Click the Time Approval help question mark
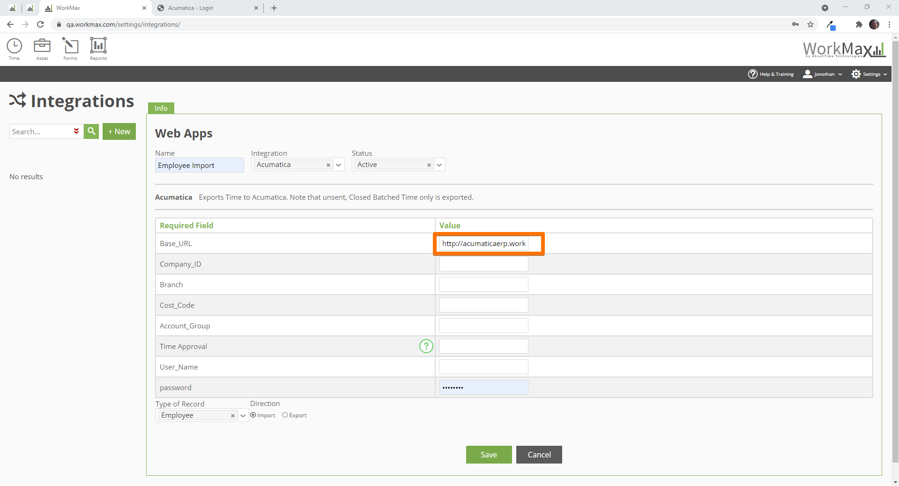This screenshot has width=899, height=486. [x=426, y=346]
